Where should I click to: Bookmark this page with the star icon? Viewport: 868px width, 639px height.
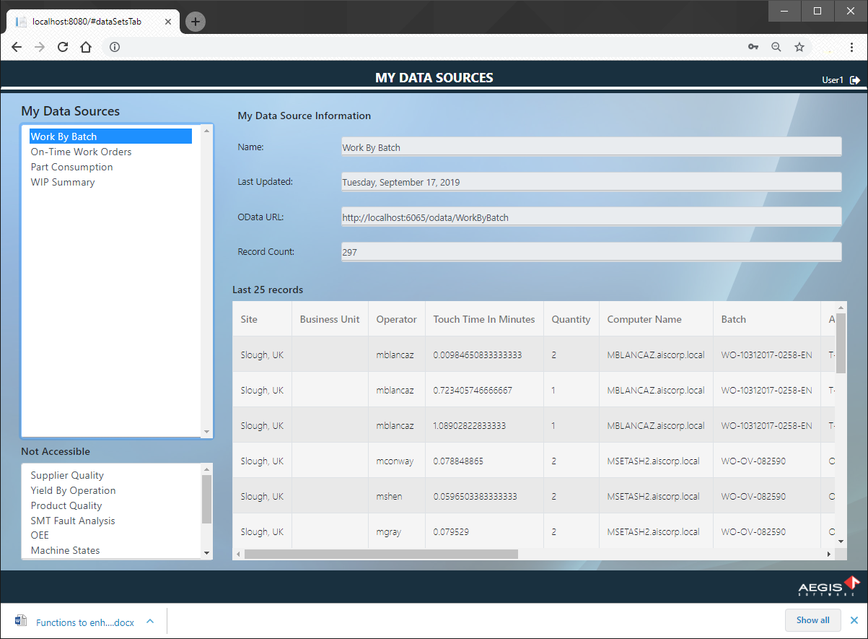pyautogui.click(x=799, y=46)
